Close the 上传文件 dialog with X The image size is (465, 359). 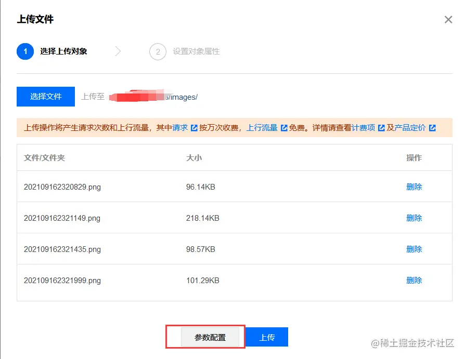(448, 20)
